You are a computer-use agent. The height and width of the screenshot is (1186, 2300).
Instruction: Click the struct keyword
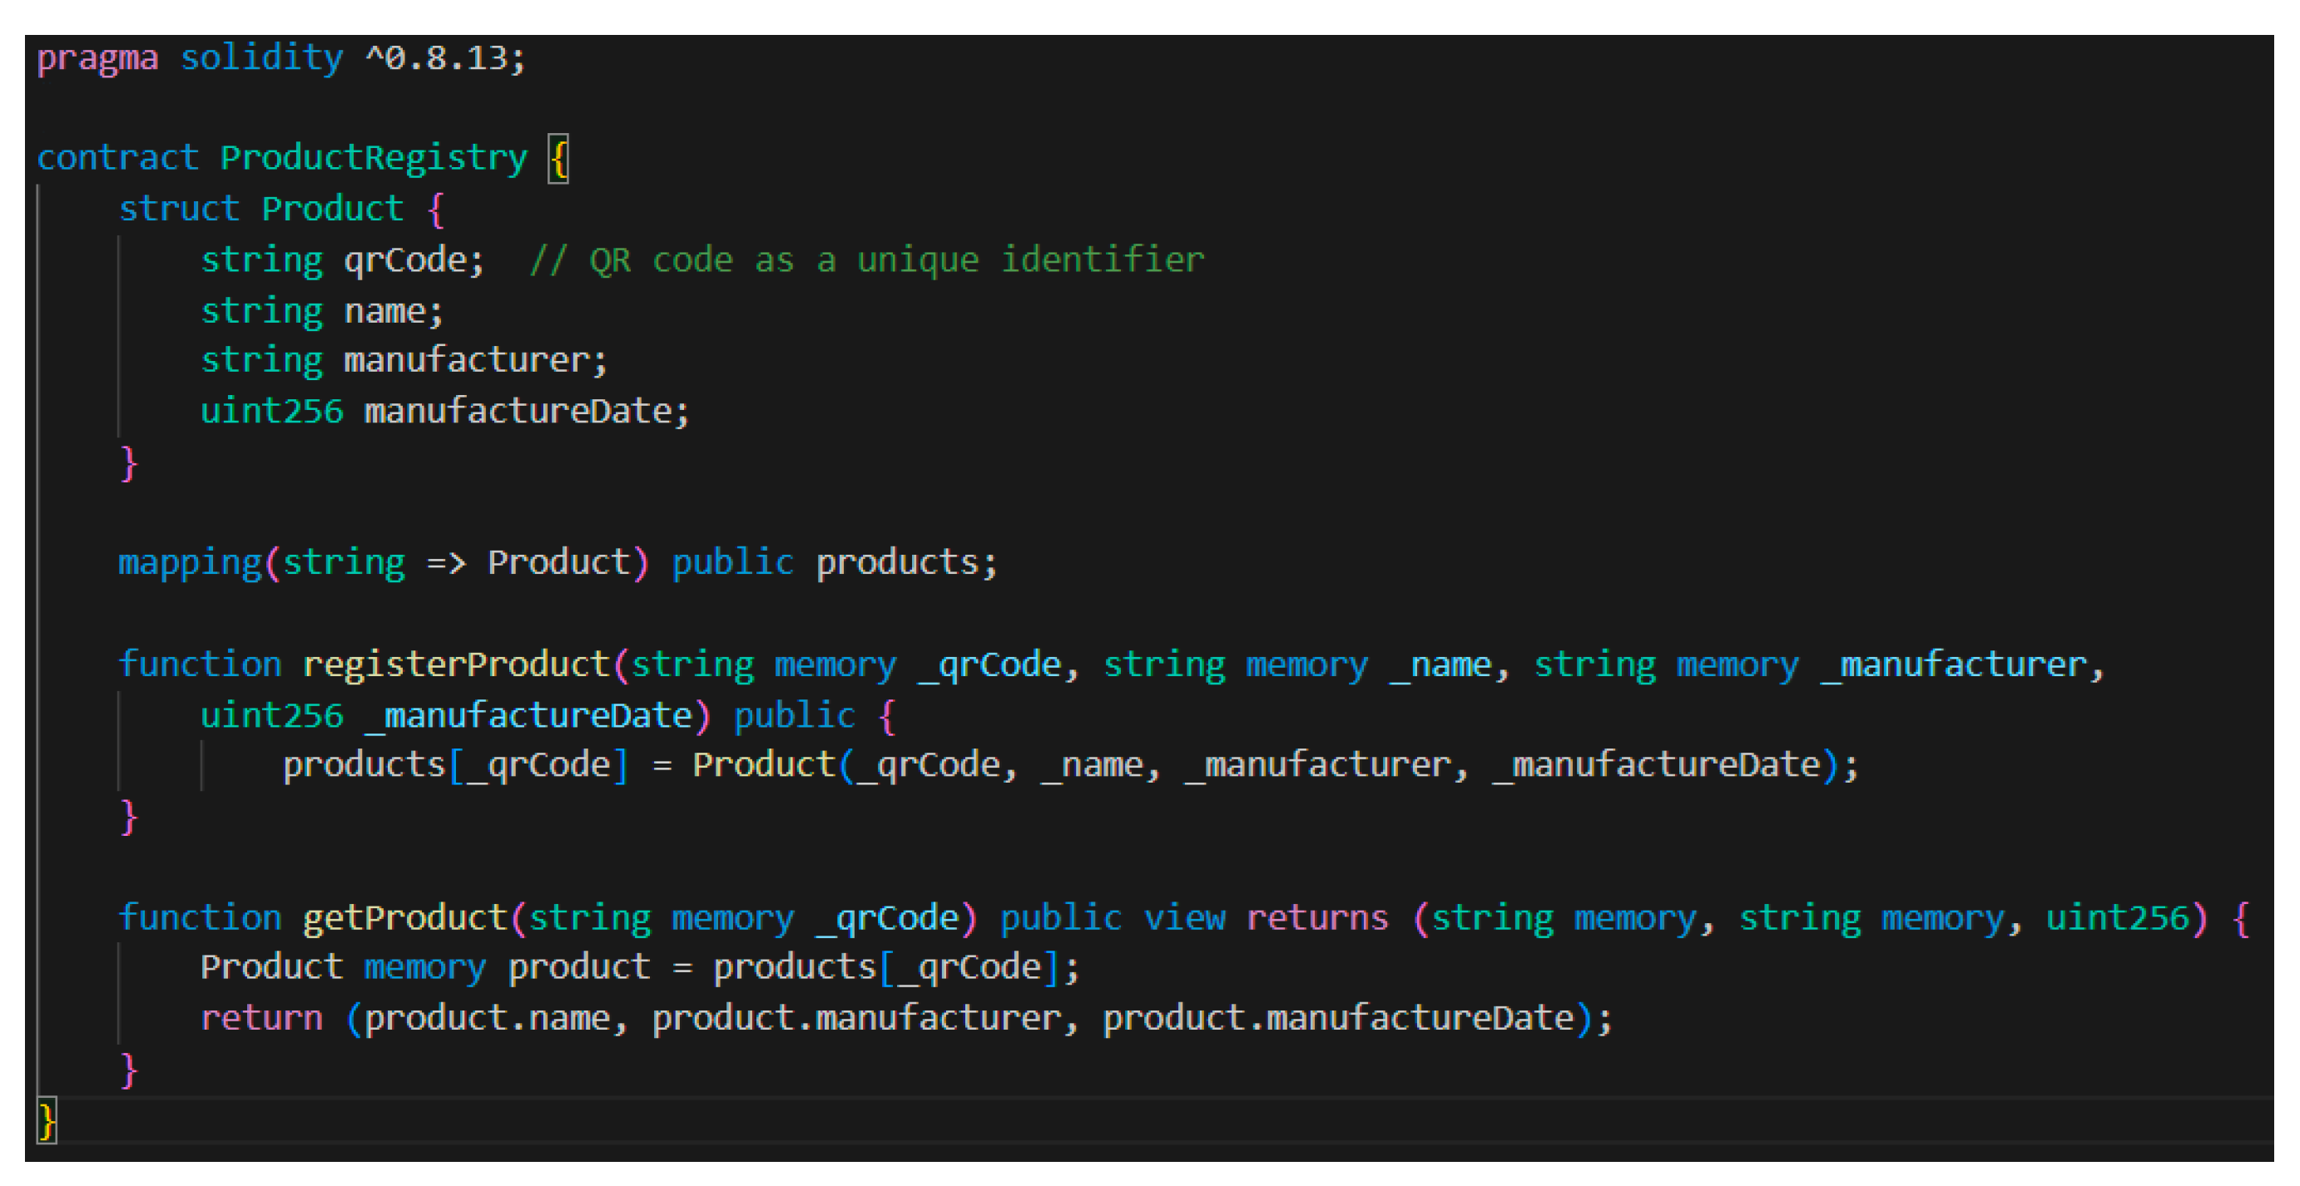click(x=179, y=209)
